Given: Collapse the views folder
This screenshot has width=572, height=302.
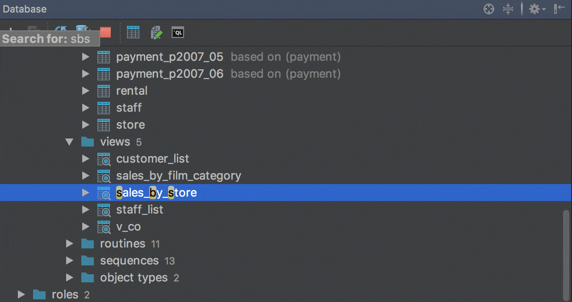Looking at the screenshot, I should (x=69, y=142).
